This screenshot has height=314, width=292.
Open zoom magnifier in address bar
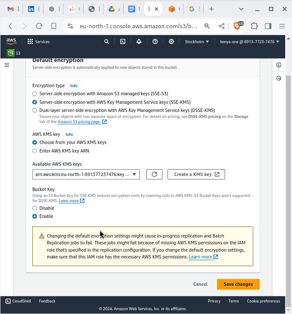[207, 26]
